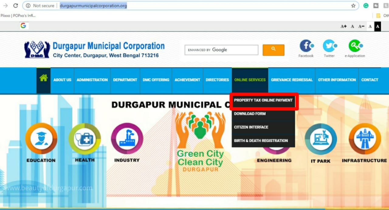Click the Industry factory icon
Viewport: 389px width, 210px height.
(127, 138)
